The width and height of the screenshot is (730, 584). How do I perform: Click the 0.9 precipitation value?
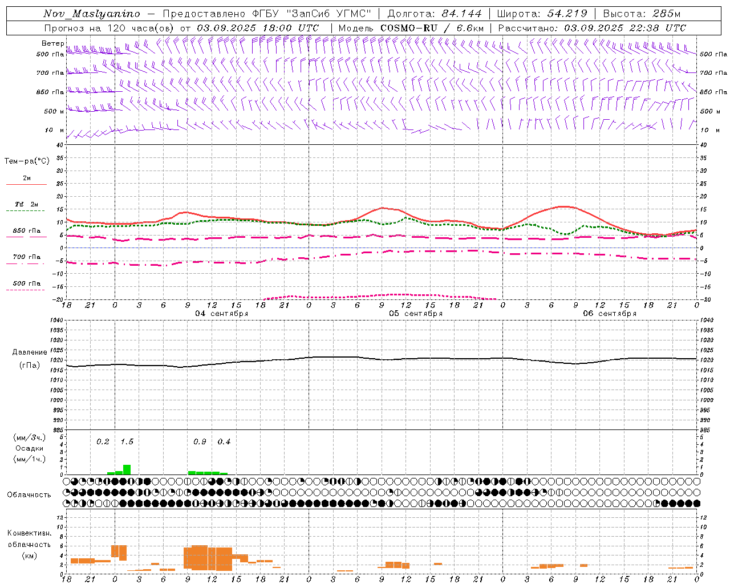click(x=200, y=441)
